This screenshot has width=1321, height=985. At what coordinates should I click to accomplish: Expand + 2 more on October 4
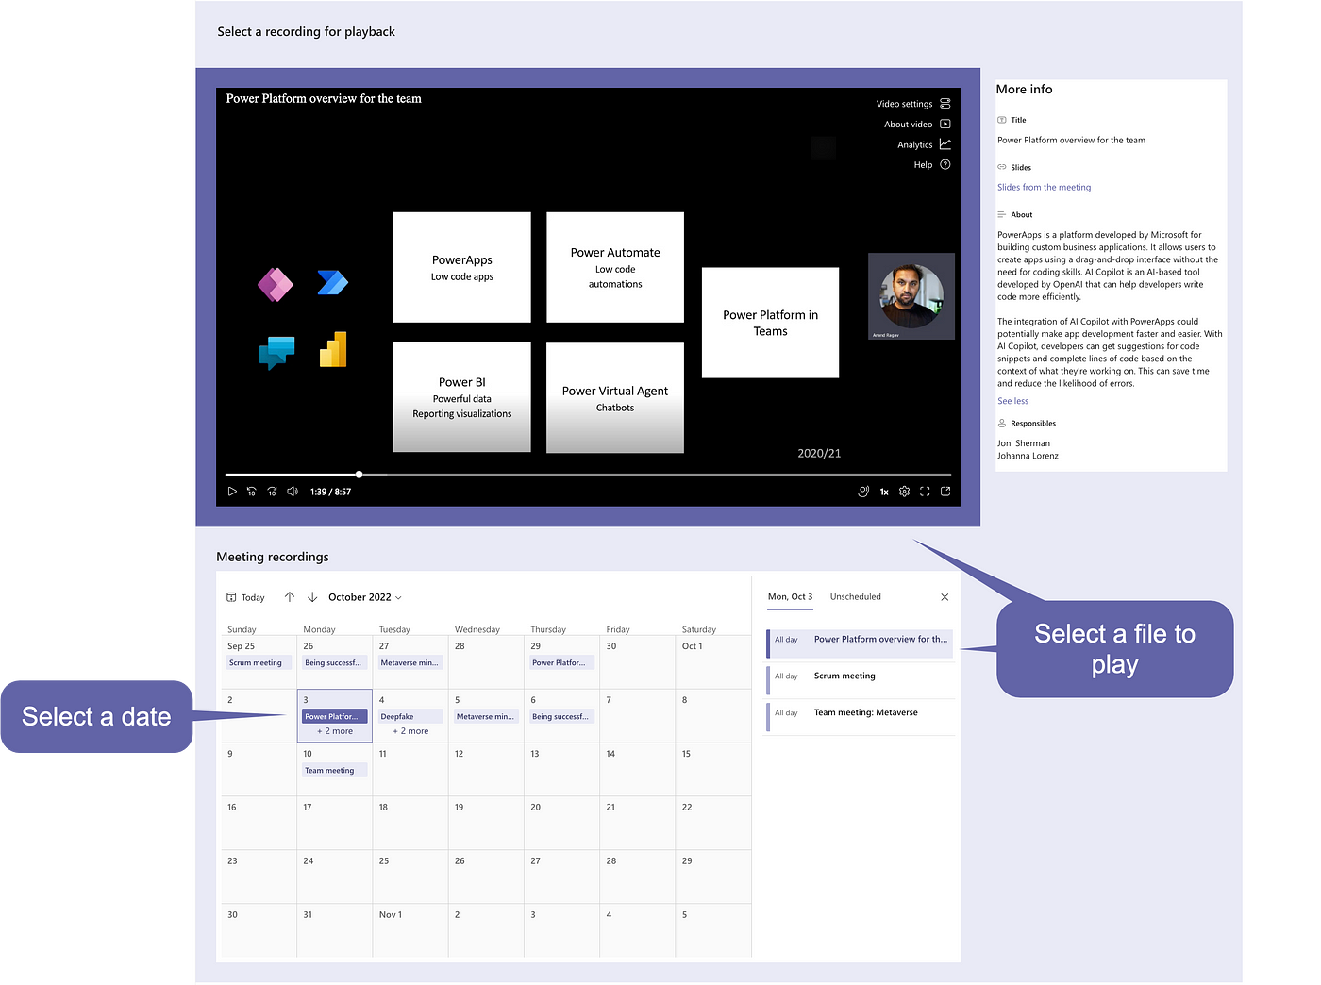[410, 731]
